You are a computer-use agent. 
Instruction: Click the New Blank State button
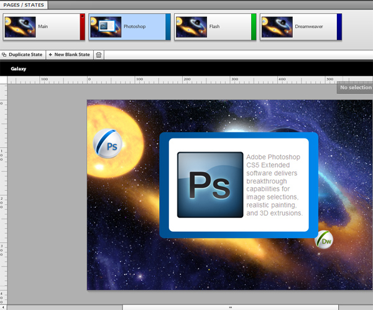coord(70,55)
